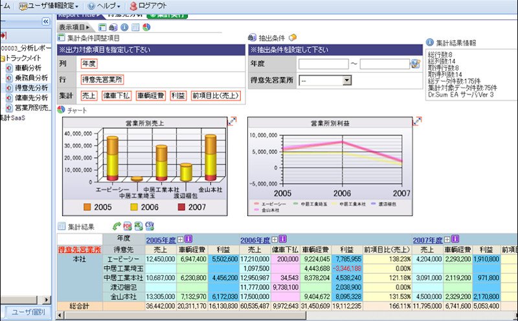Click the 集計結果 table icon
This screenshot has width=518, height=321.
click(x=62, y=226)
